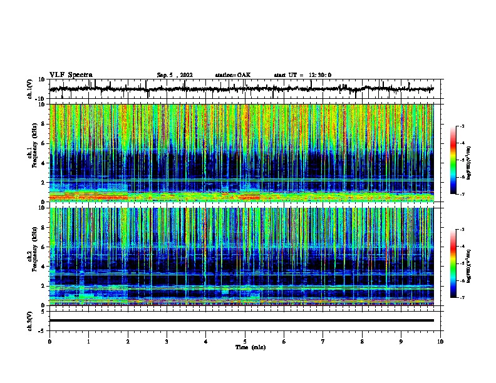Click the "-7" label on ch.2 color scale
Viewport: 496px width, 383px height.
462,297
